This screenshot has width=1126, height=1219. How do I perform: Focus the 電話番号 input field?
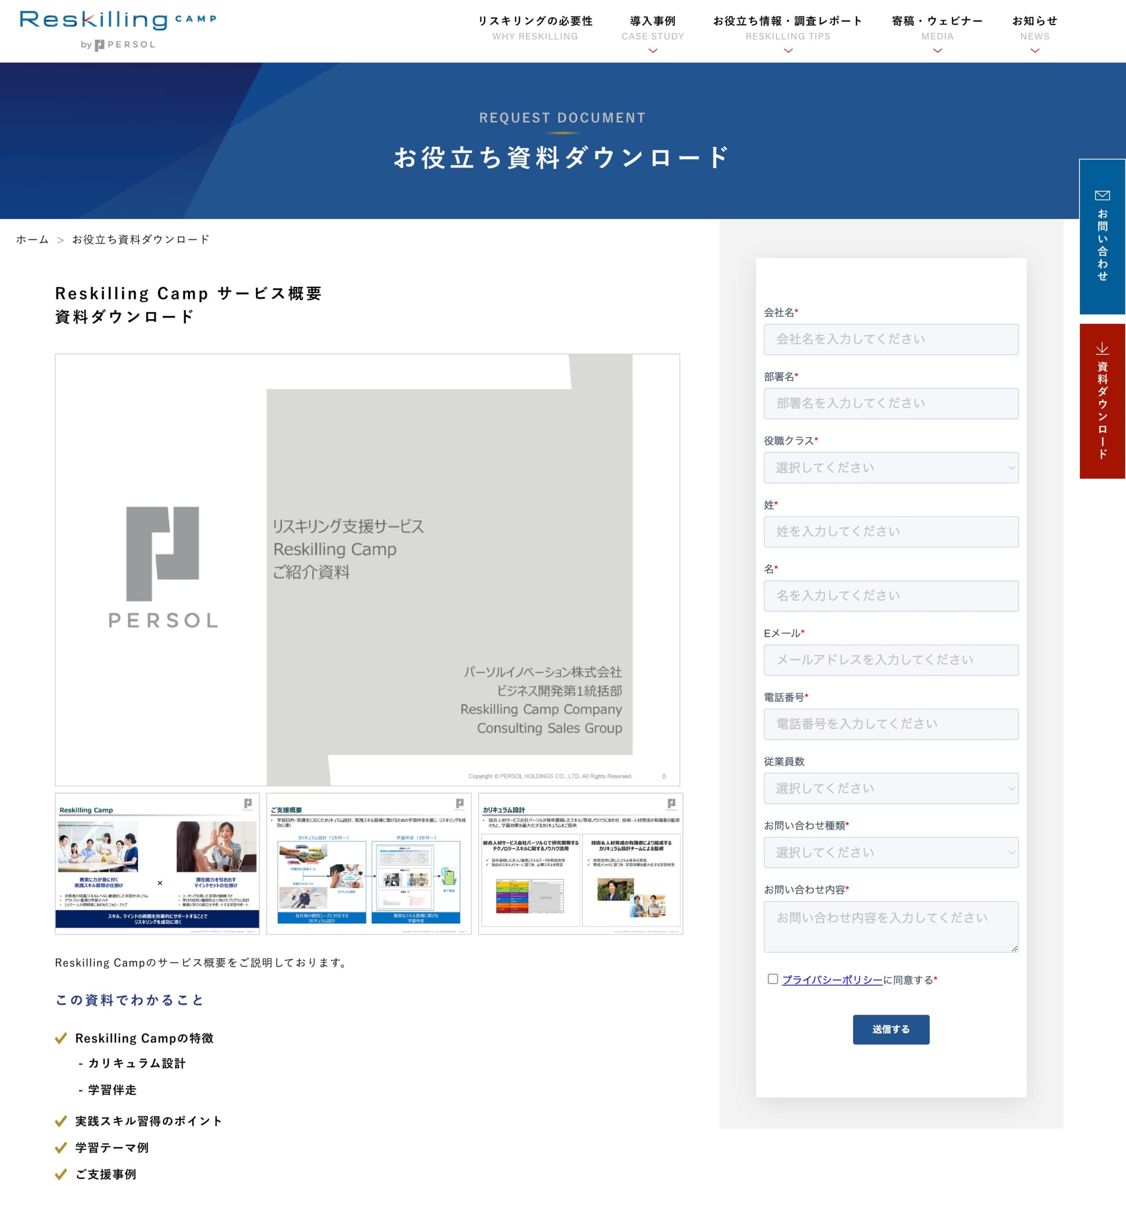(891, 724)
